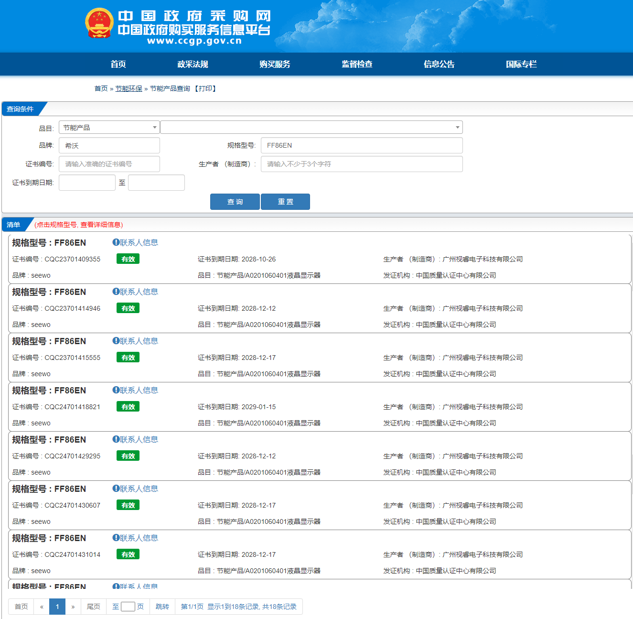Click the 尾页 last page button
Viewport: 633px width, 619px height.
coord(94,607)
